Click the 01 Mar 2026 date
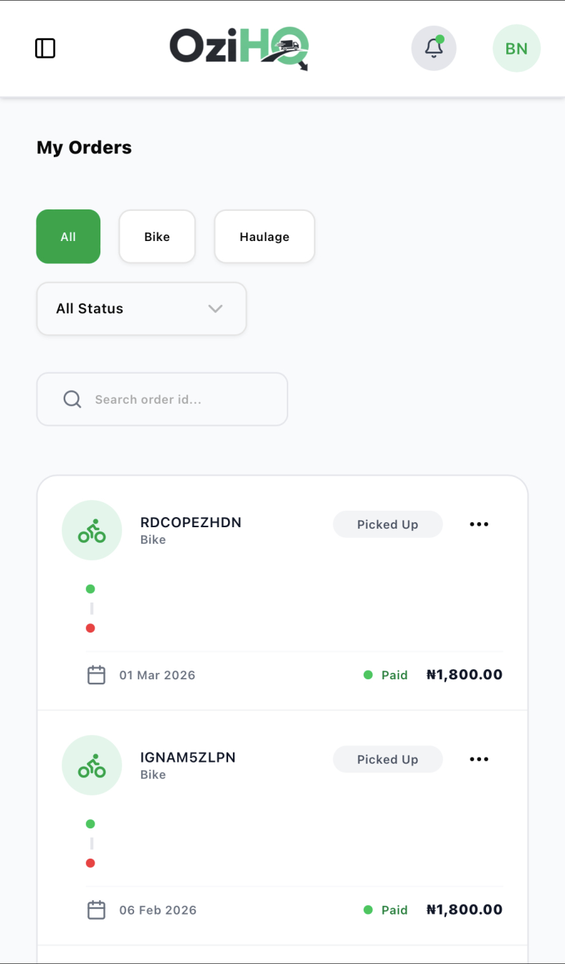 pyautogui.click(x=157, y=675)
